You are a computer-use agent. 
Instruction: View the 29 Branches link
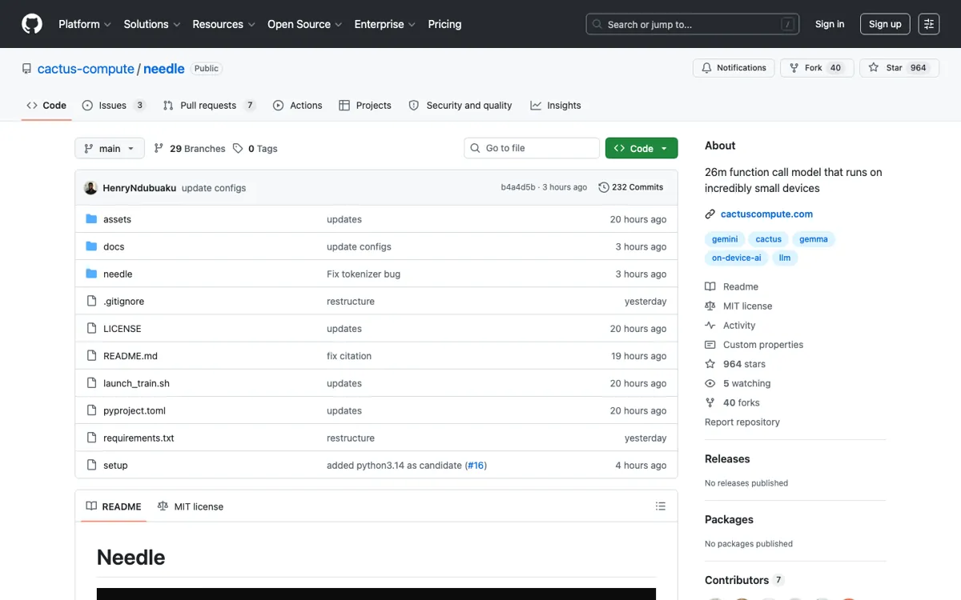click(190, 148)
